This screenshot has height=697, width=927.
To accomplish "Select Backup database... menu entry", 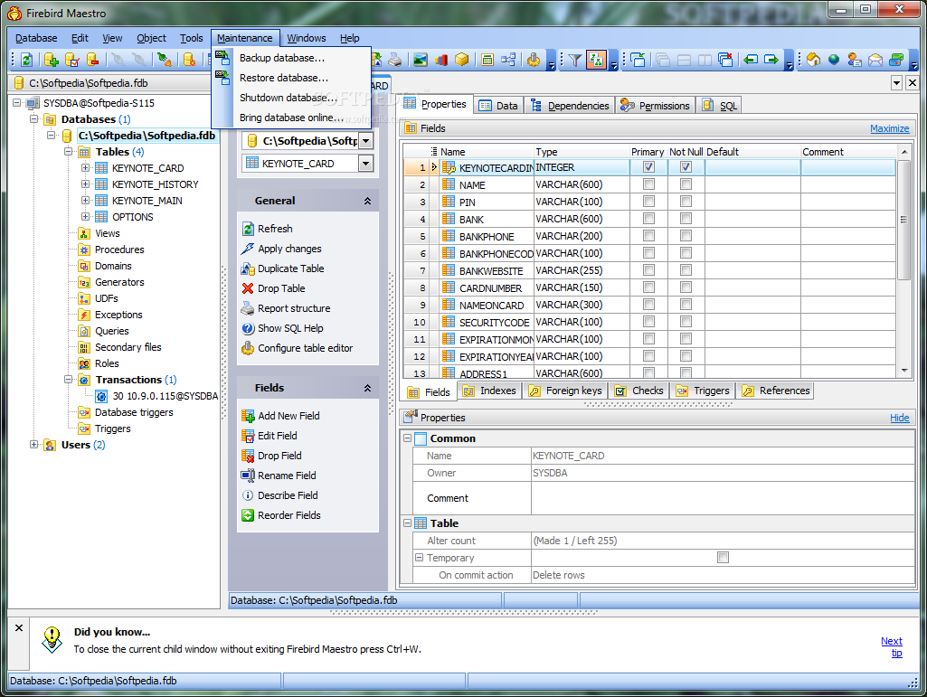I will (x=282, y=58).
